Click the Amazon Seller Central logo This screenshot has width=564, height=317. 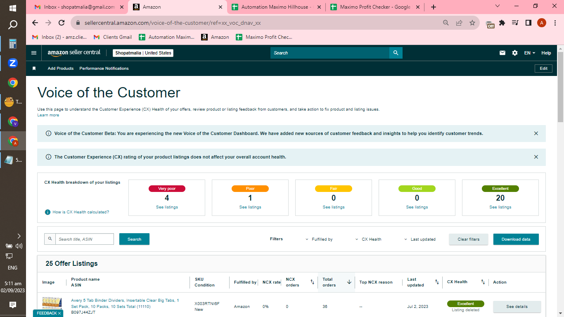pos(74,53)
